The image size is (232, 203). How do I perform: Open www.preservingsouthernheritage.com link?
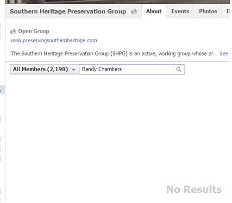(54, 40)
